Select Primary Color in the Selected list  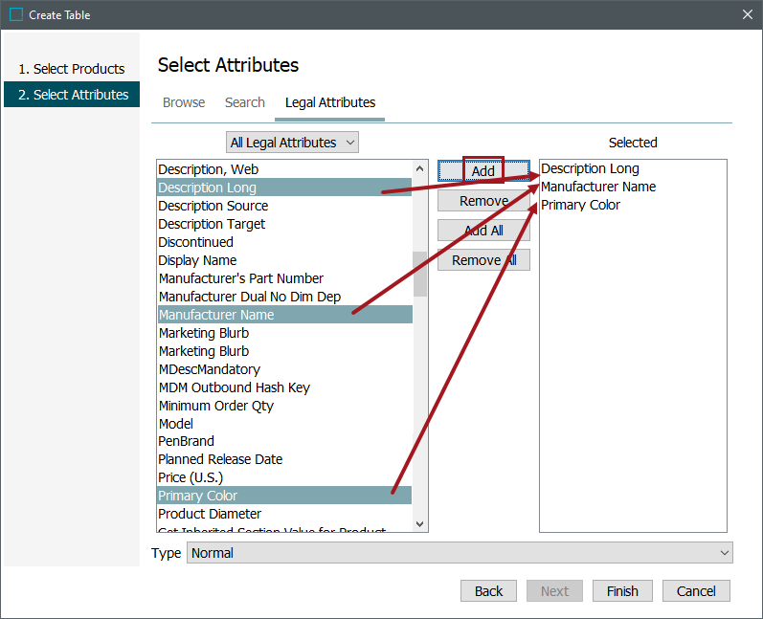pyautogui.click(x=580, y=205)
